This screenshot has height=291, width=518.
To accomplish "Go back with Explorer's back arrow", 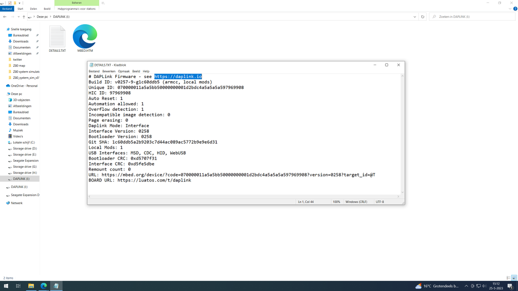I will point(4,17).
